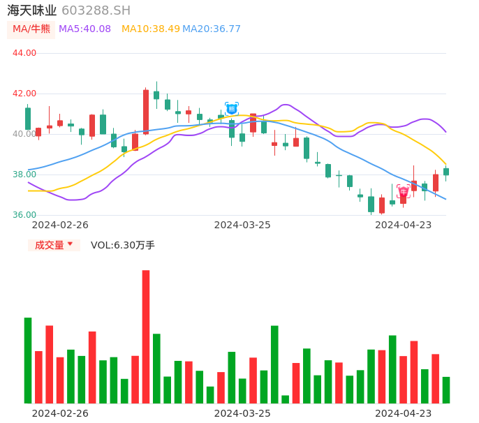Click the blue bear marker icon on chart

click(x=231, y=108)
